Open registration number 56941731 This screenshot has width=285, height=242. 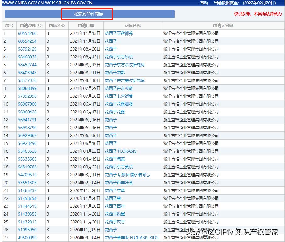click(x=27, y=120)
